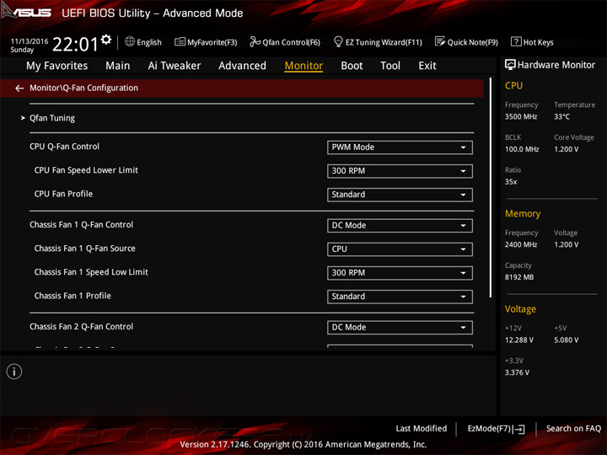Image resolution: width=607 pixels, height=455 pixels.
Task: Click the info circle icon
Action: [x=14, y=372]
